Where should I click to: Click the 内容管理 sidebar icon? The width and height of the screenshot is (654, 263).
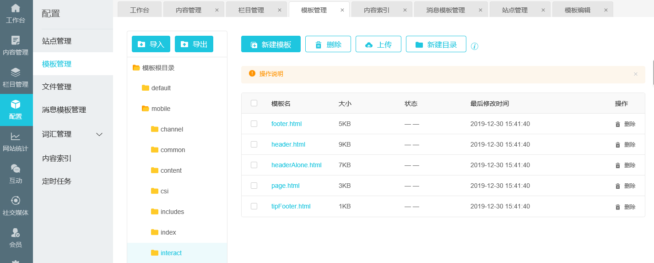click(16, 40)
